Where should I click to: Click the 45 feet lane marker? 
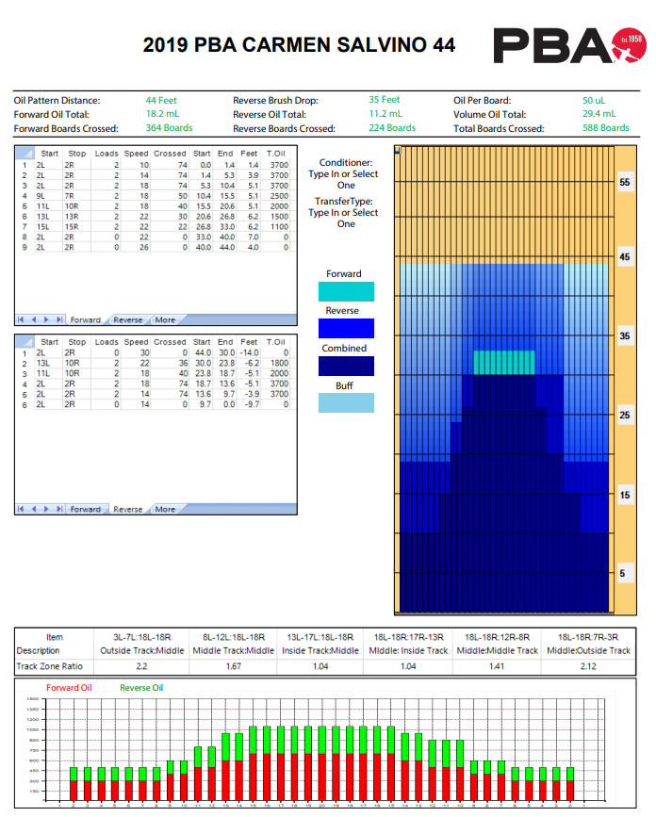pyautogui.click(x=625, y=257)
